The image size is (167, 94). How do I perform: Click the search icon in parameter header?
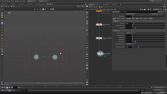click(x=161, y=12)
